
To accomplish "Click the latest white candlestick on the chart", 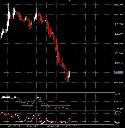I will 70,74.
